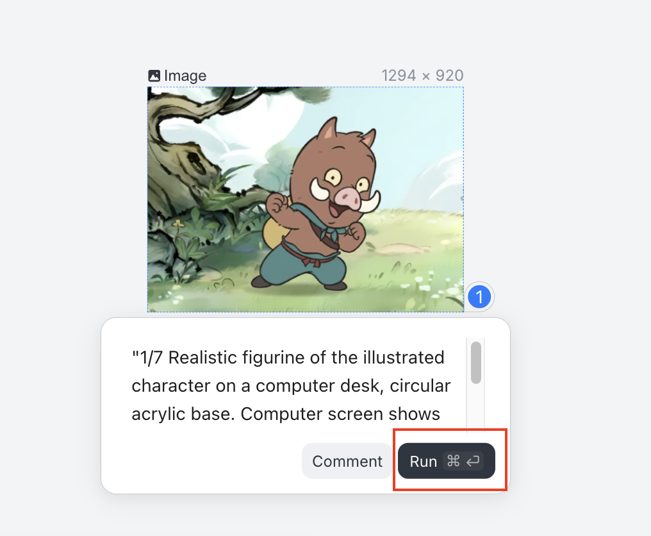Click the 1294 × 920 dimensions label
Image resolution: width=651 pixels, height=536 pixels.
(x=422, y=76)
